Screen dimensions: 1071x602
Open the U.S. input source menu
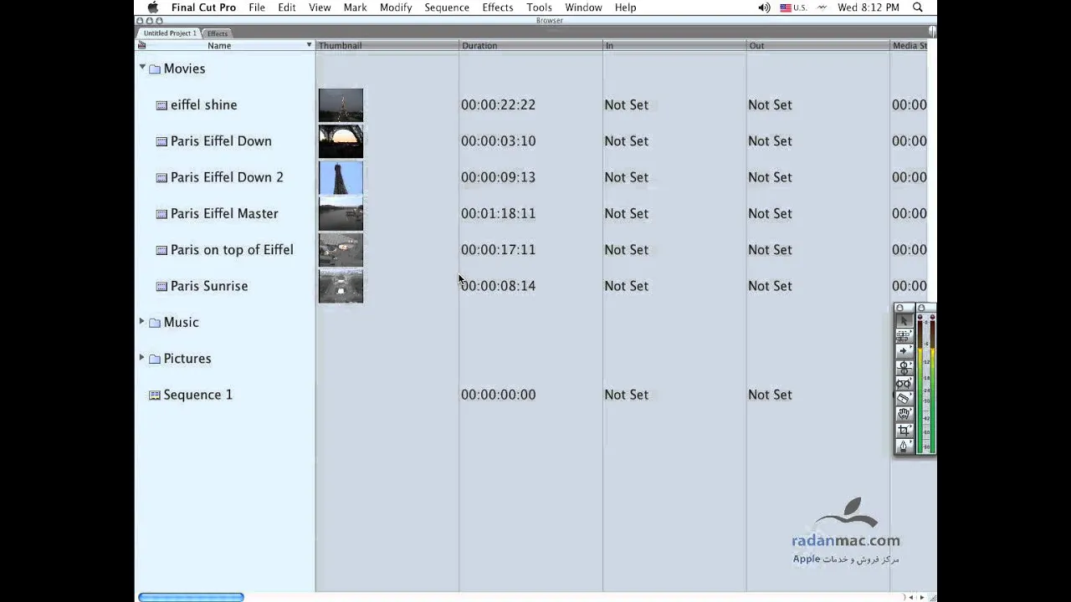click(x=793, y=8)
